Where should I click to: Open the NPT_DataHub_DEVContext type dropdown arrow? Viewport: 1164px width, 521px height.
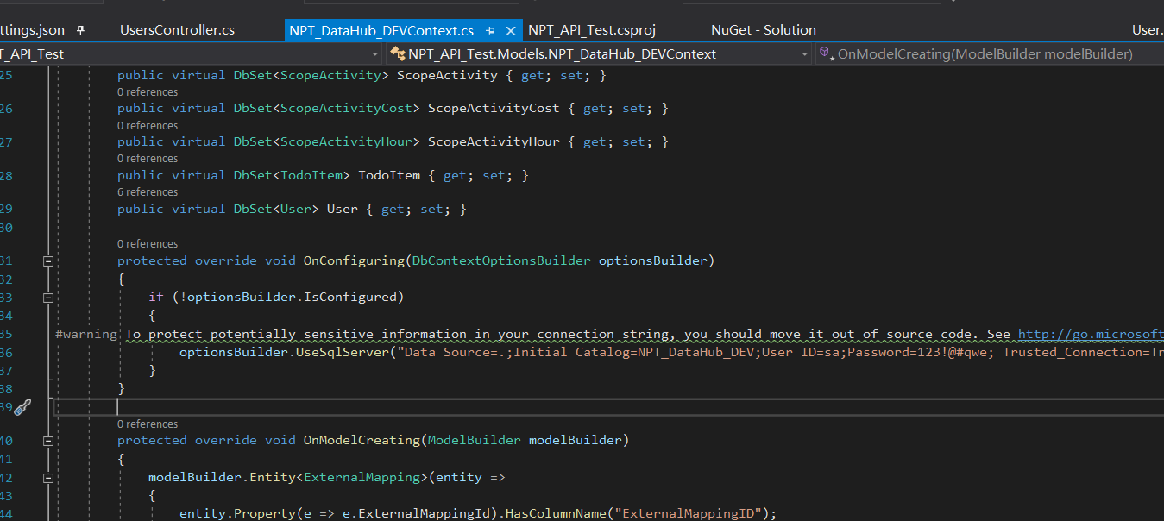point(805,53)
